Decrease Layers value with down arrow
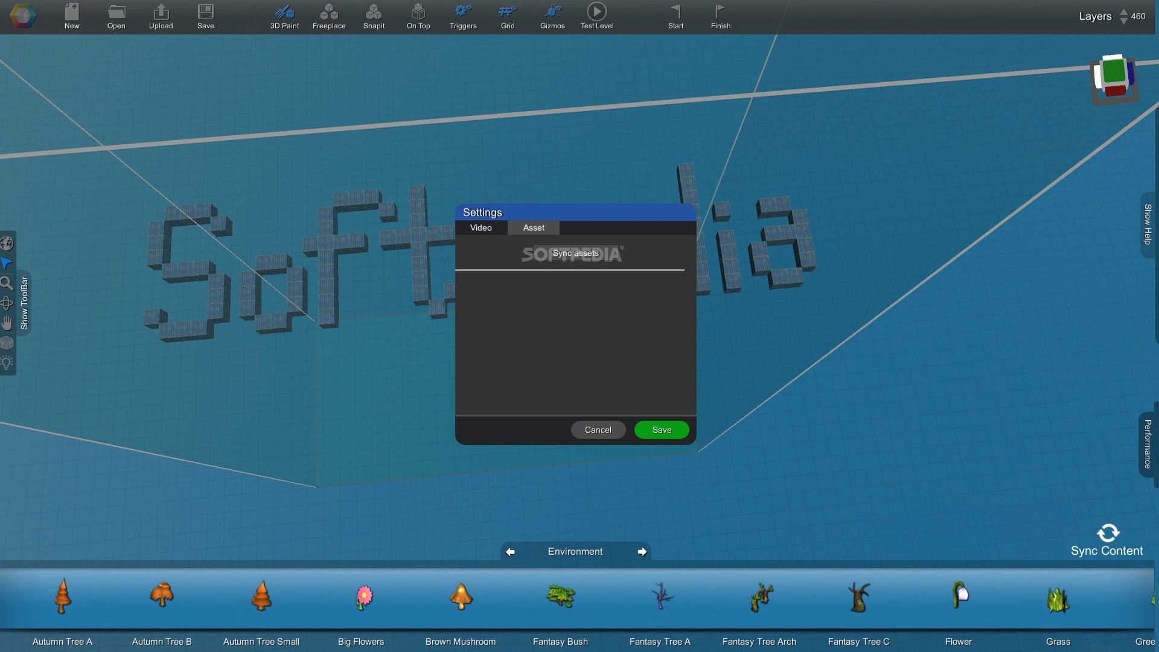This screenshot has height=652, width=1159. click(1123, 21)
